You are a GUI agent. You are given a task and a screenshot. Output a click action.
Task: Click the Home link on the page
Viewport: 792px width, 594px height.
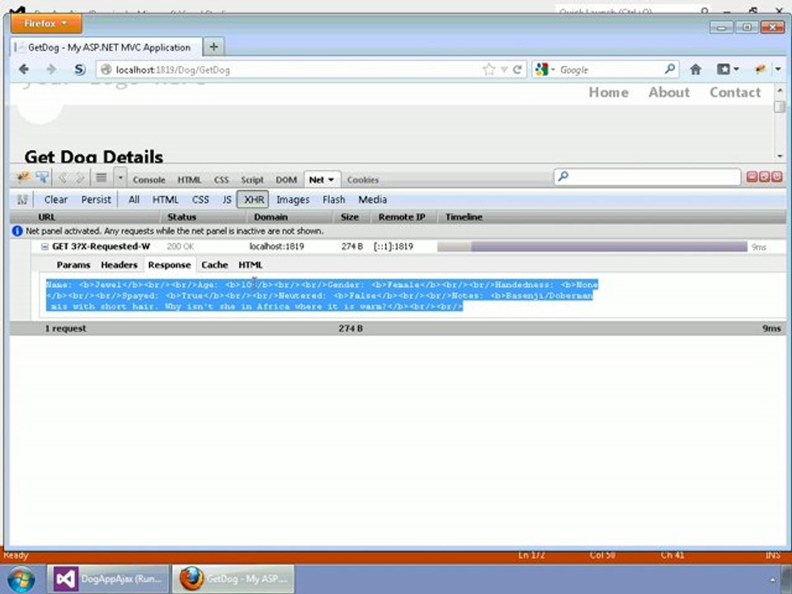[x=609, y=92]
